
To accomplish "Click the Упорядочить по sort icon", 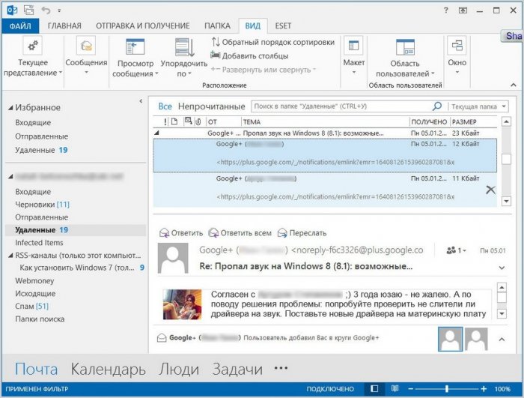I will (x=184, y=47).
